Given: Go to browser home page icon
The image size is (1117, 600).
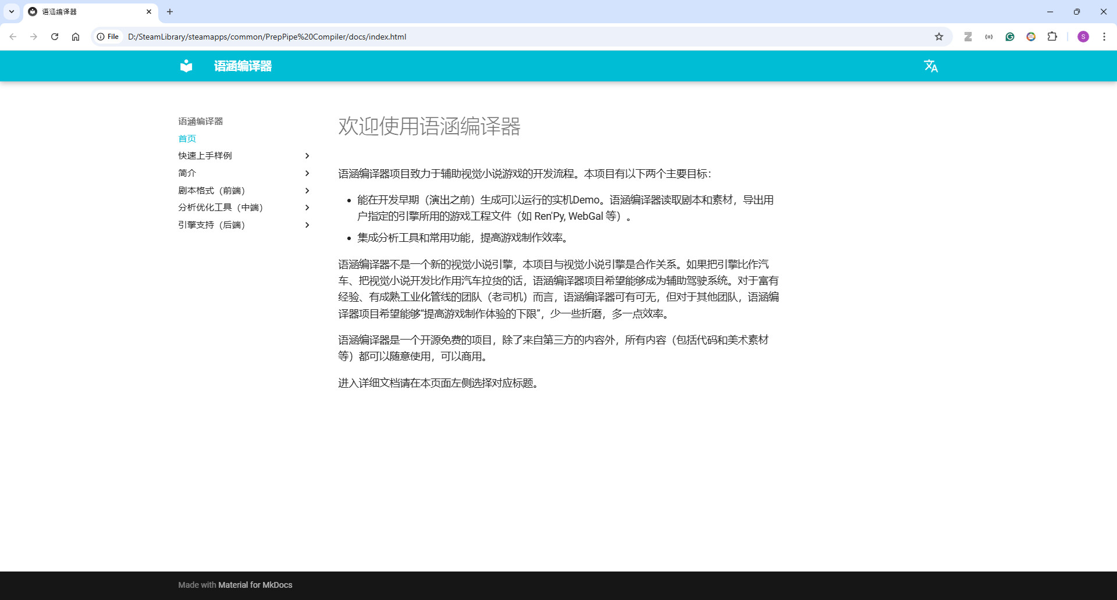Looking at the screenshot, I should point(76,37).
